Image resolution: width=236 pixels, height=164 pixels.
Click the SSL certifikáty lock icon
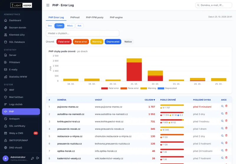tap(6, 126)
